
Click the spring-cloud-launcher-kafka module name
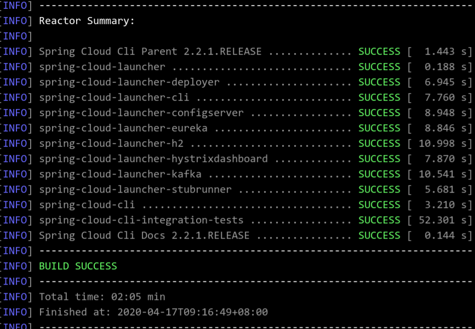click(x=121, y=174)
